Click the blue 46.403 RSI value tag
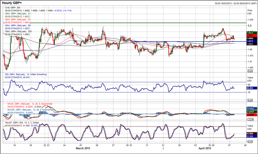 pyautogui.click(x=252, y=88)
